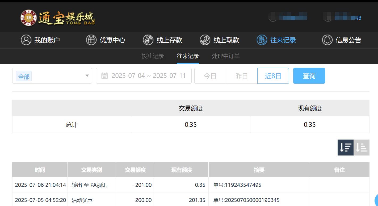The width and height of the screenshot is (378, 206).
Task: Click the dropdown arrow beside 全部
Action: 87,76
